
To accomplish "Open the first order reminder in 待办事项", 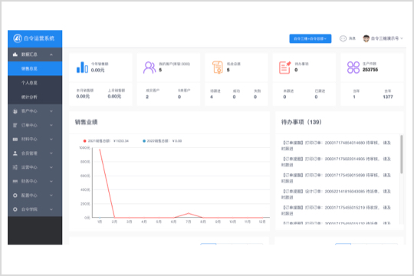I will coord(336,146).
